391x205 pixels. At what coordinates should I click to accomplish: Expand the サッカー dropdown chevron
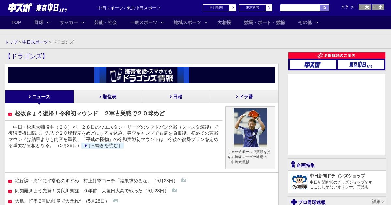point(83,22)
